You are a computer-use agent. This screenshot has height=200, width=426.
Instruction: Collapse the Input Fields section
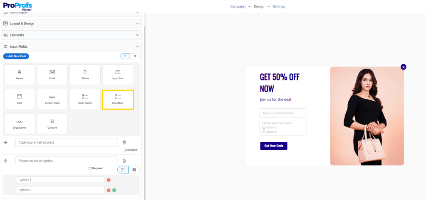coord(72,46)
